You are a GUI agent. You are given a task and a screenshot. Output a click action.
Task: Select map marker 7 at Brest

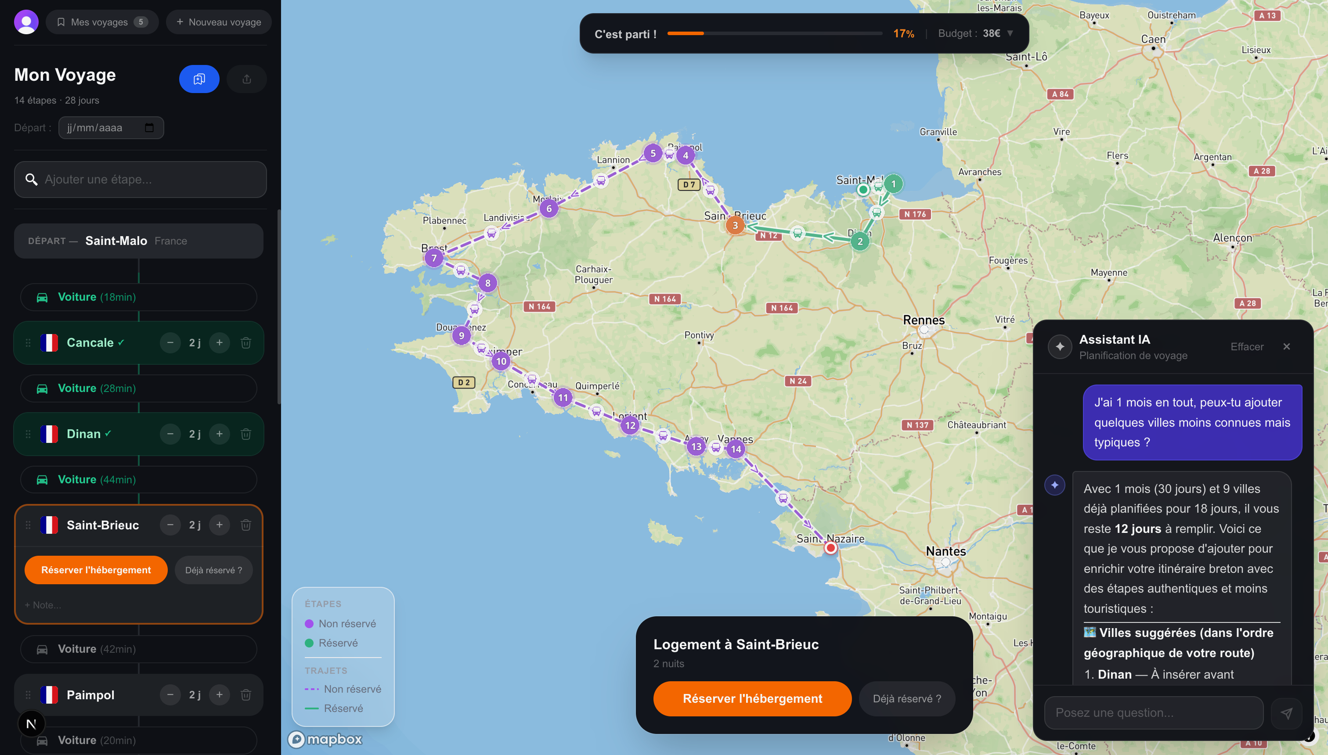[434, 258]
